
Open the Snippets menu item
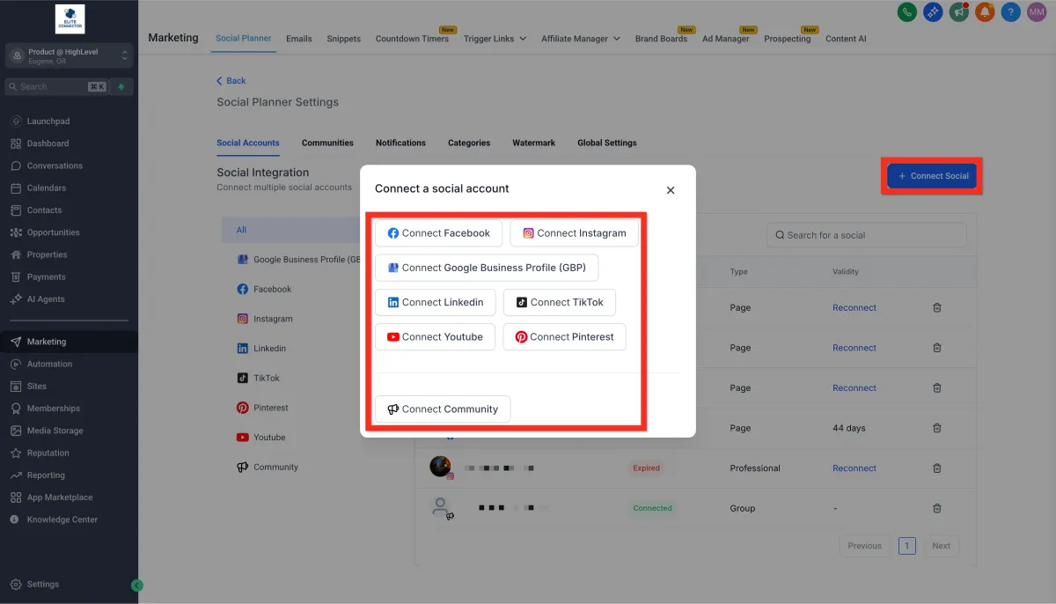coord(344,39)
